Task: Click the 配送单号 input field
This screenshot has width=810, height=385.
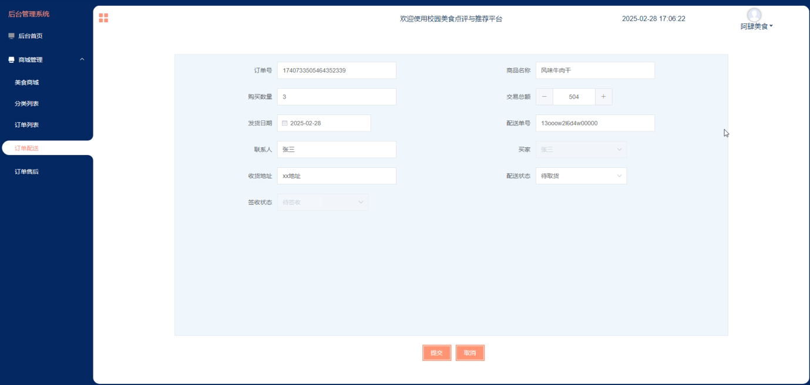Action: [595, 123]
